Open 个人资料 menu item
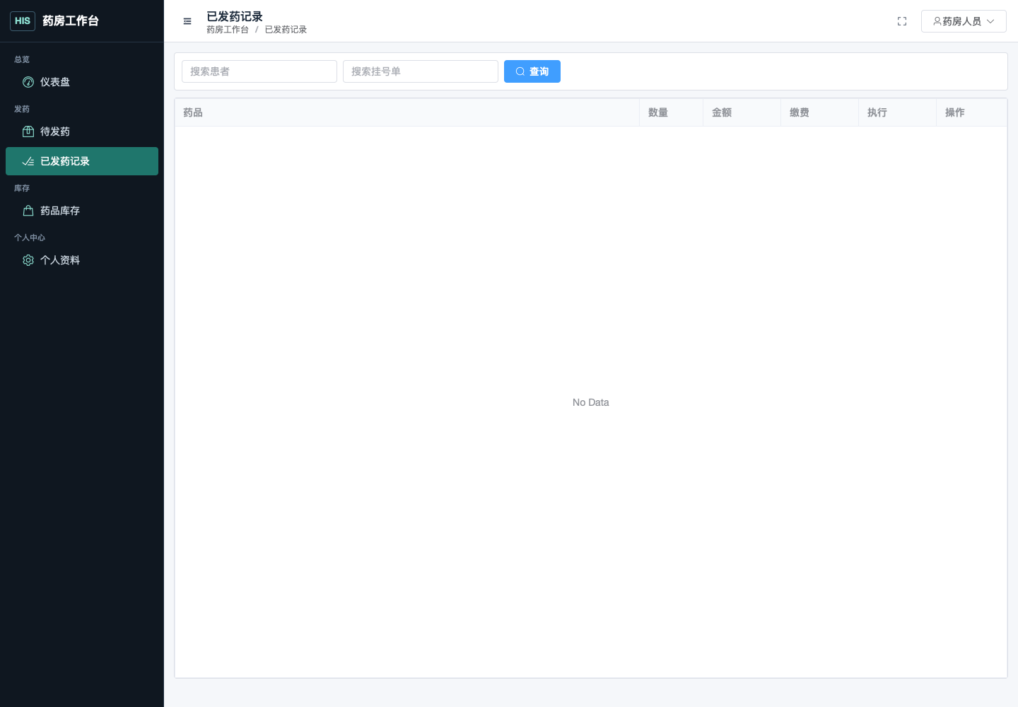 (82, 260)
